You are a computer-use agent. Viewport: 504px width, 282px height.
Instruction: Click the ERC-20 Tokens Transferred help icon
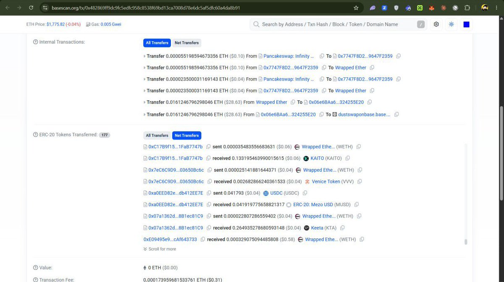[35, 135]
